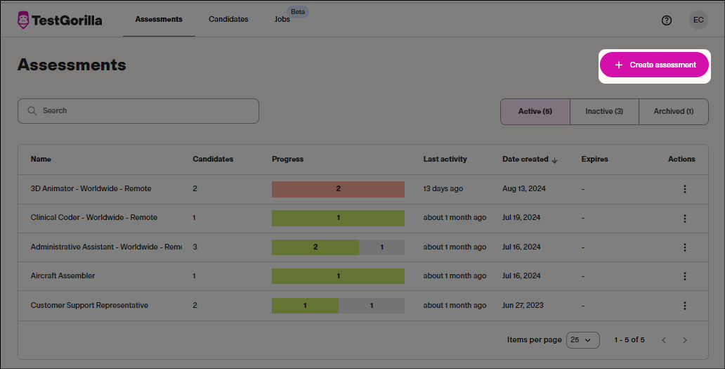Click the '1 - 5 of 5' pagination text
Screen dimensions: 725x369
(x=629, y=340)
